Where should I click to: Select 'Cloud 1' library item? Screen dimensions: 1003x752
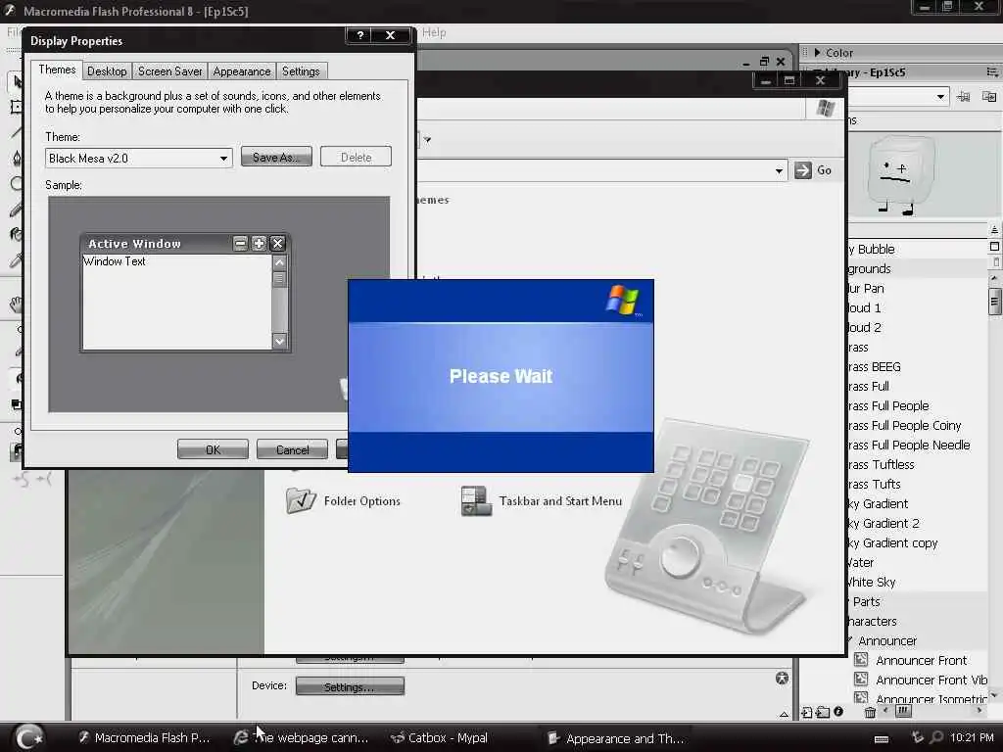[864, 307]
